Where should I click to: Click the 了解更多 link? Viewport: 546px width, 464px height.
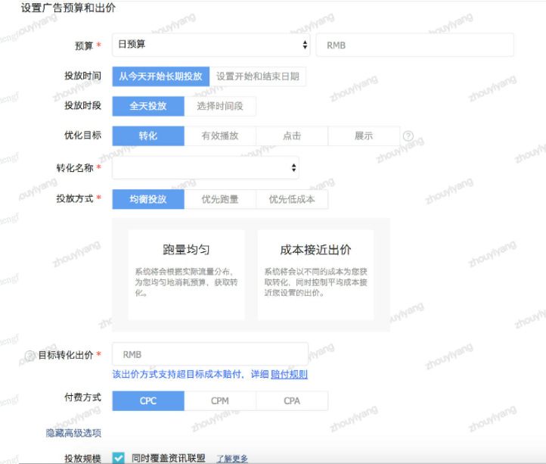pyautogui.click(x=231, y=459)
